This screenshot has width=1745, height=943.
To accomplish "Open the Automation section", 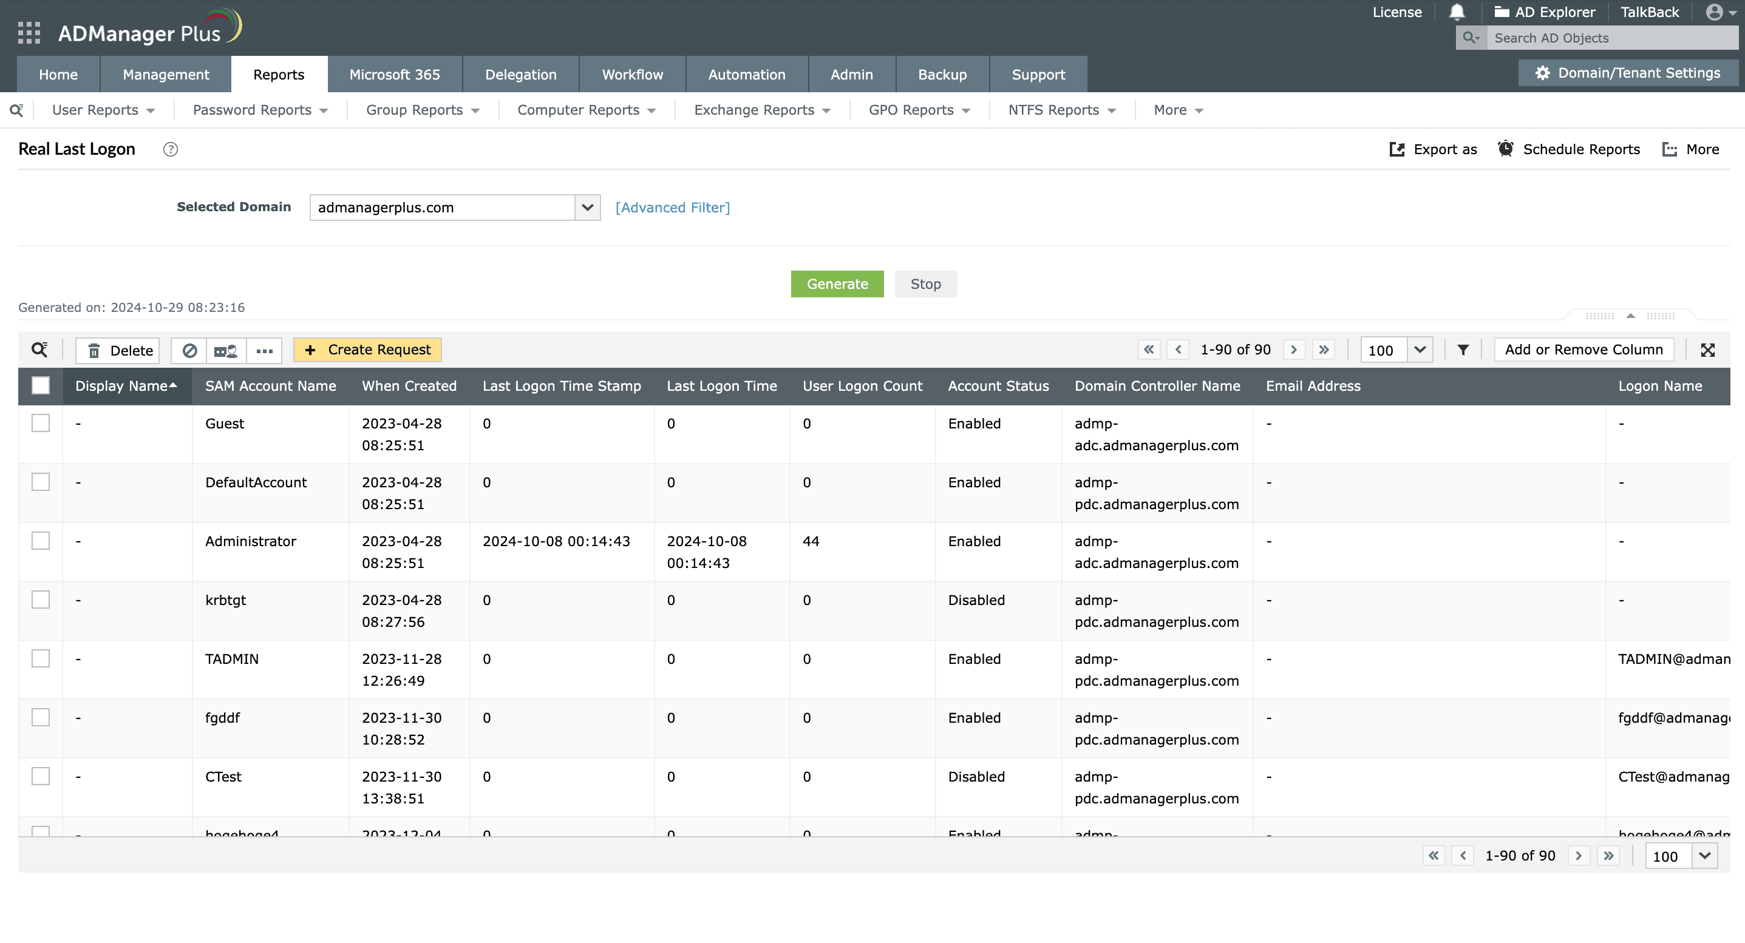I will (x=746, y=74).
